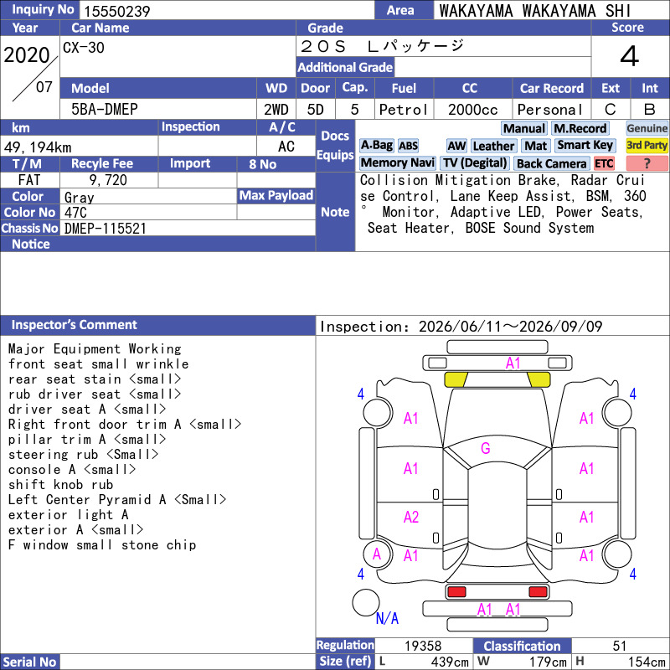670x670 pixels.
Task: Select the width value 179cm
Action: (x=549, y=662)
